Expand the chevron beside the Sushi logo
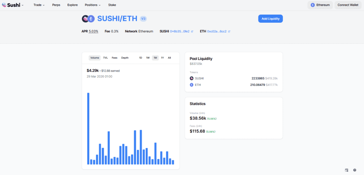This screenshot has width=364, height=175. point(23,5)
